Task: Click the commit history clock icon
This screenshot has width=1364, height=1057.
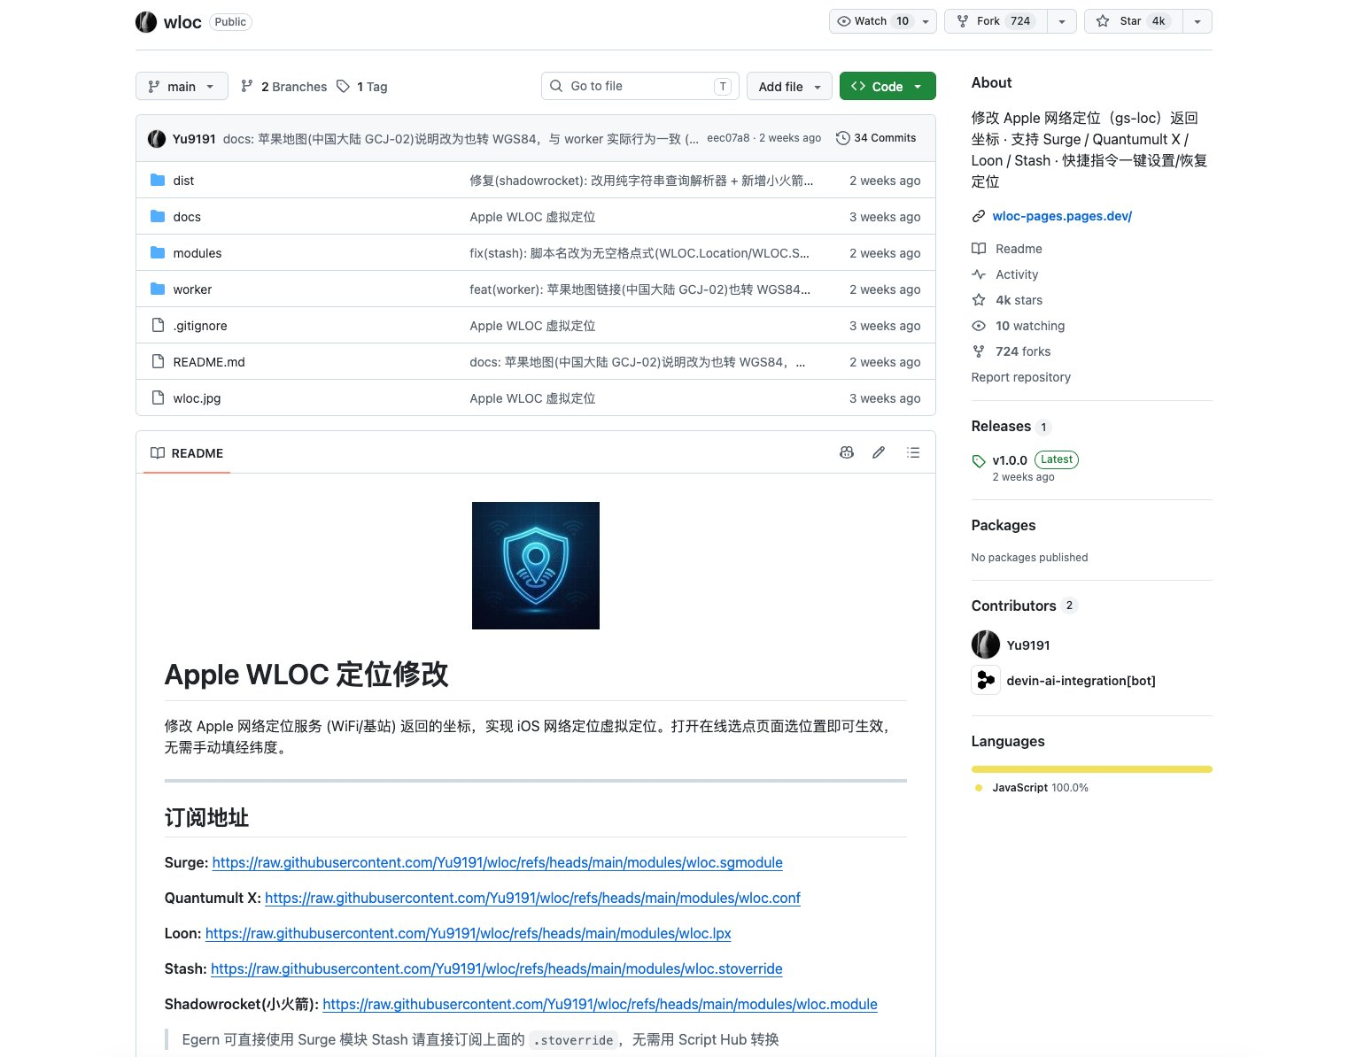Action: point(843,138)
